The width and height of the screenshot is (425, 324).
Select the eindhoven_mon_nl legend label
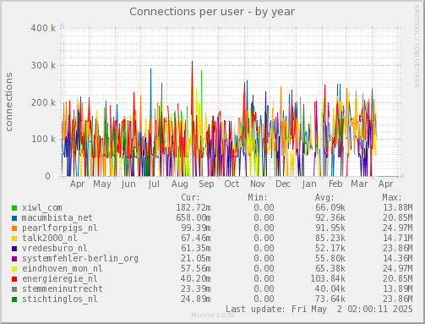click(x=63, y=269)
